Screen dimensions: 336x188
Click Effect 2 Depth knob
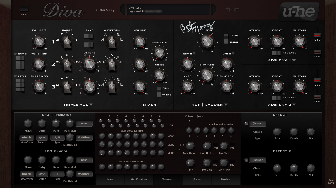(294, 168)
